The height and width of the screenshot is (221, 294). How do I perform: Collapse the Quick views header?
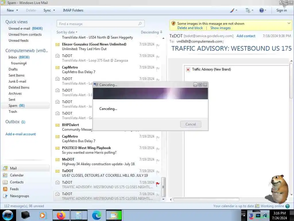16,22
